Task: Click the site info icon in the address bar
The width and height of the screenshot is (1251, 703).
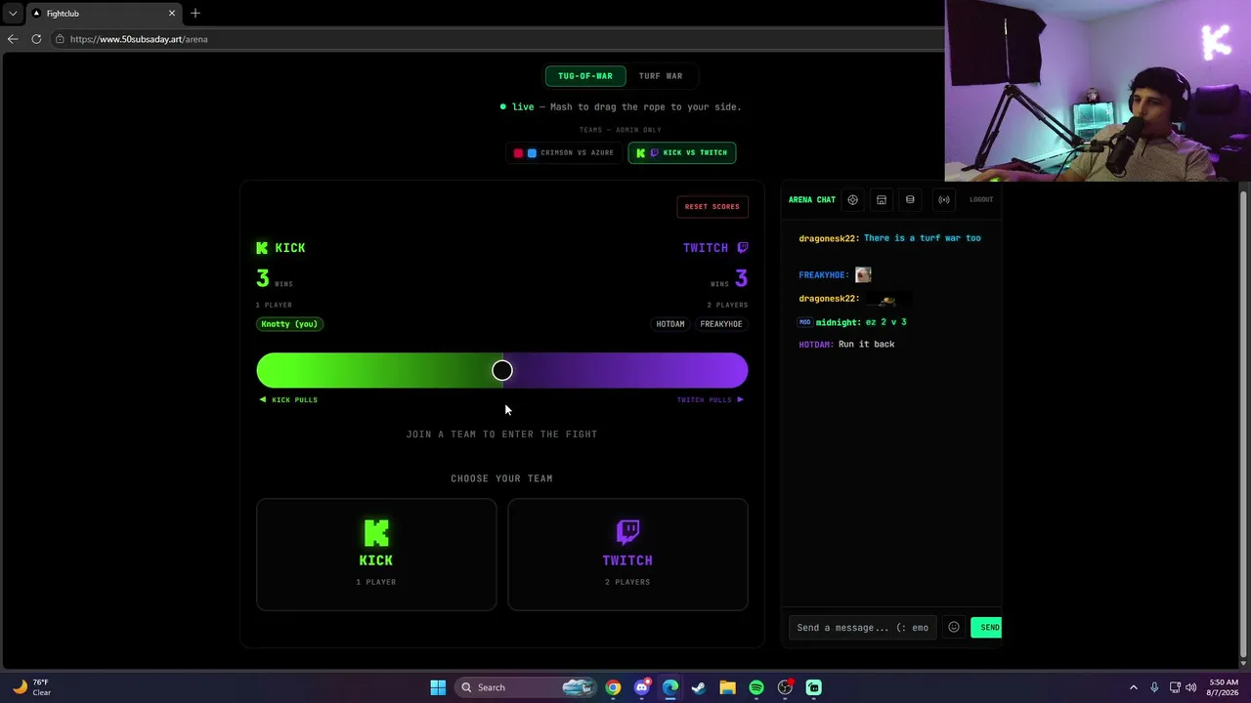Action: [x=60, y=39]
